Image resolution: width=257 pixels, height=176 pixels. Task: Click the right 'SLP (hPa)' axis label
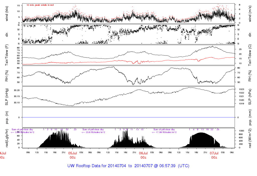250,97
